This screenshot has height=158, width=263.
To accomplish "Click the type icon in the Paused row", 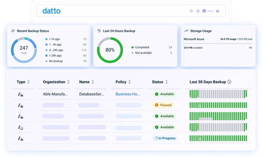I will click(x=21, y=105).
